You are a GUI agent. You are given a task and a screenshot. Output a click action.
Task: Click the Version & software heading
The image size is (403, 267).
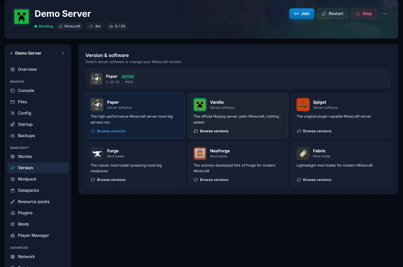point(107,55)
